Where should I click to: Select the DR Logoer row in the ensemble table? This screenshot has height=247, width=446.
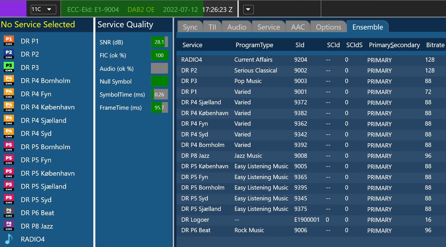pyautogui.click(x=195, y=220)
